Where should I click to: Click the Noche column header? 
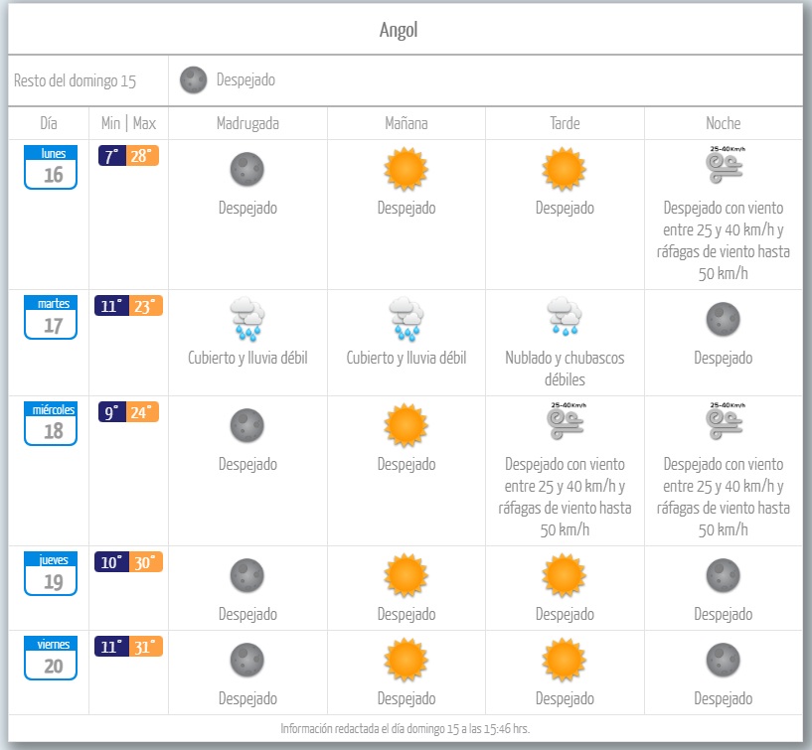[x=723, y=124]
